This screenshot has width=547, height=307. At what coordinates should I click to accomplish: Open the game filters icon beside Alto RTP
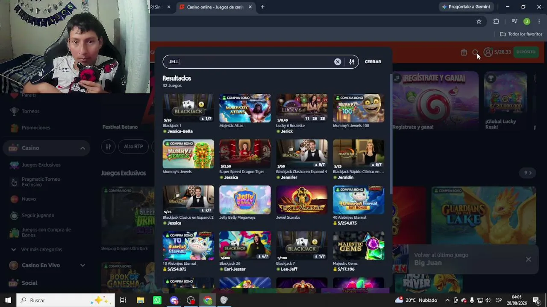(x=109, y=147)
